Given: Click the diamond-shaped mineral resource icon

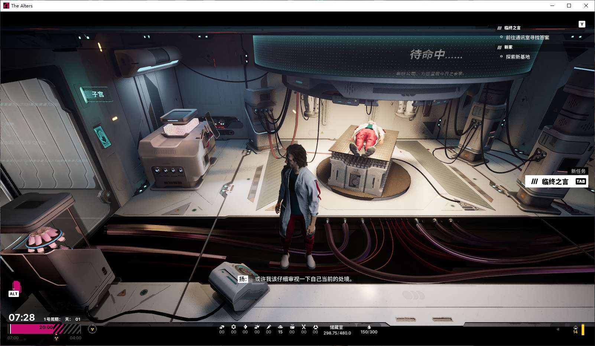Looking at the screenshot, I should (x=245, y=327).
